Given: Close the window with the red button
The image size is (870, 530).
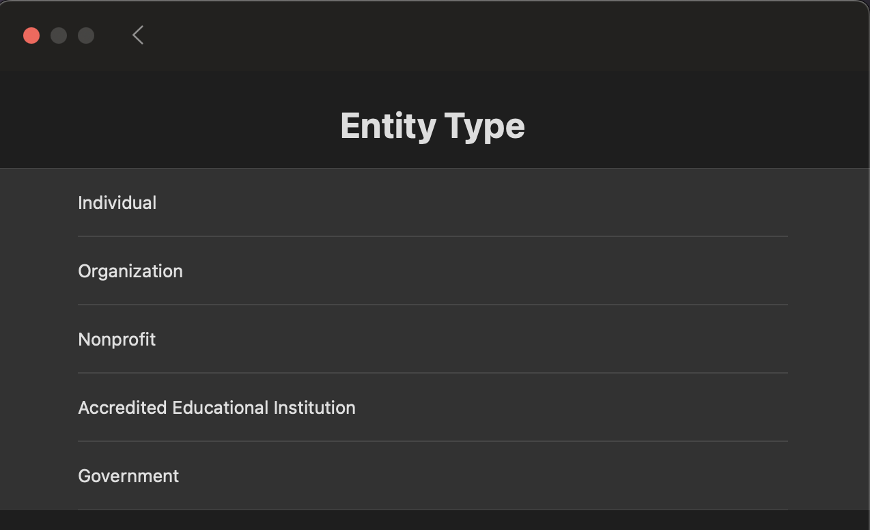Looking at the screenshot, I should [31, 36].
